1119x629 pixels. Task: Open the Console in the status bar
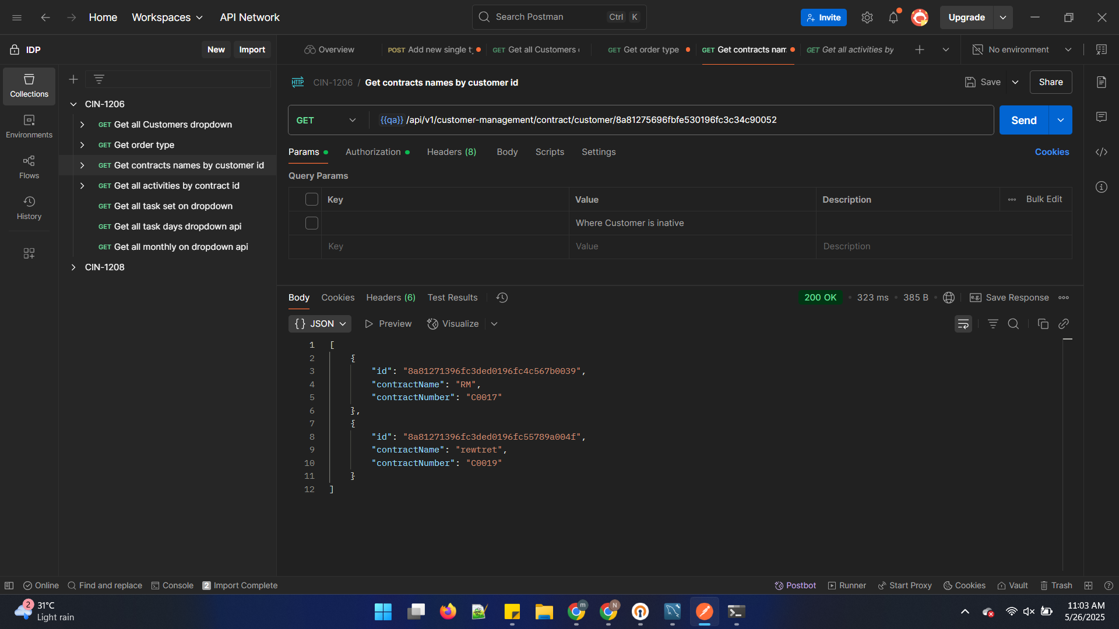(172, 585)
